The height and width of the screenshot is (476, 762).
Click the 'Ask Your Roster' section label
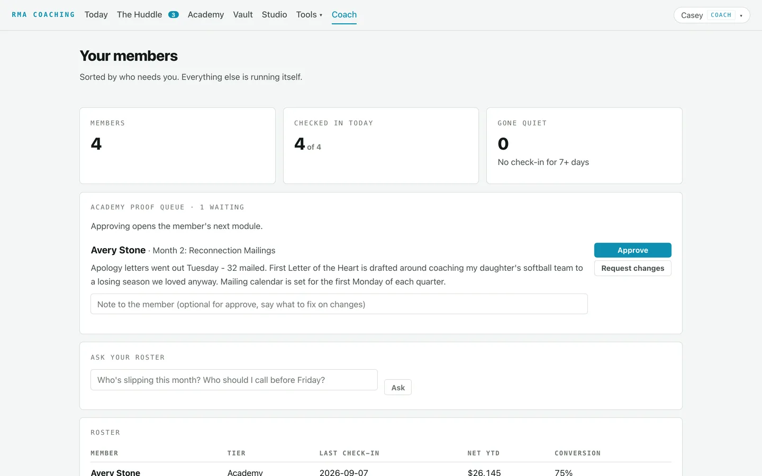[128, 358]
